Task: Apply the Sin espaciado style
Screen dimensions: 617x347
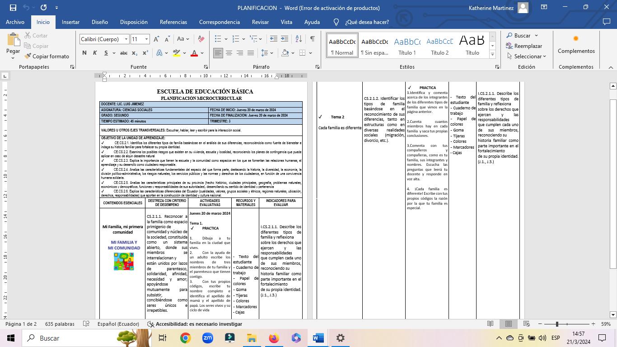Action: (x=374, y=45)
